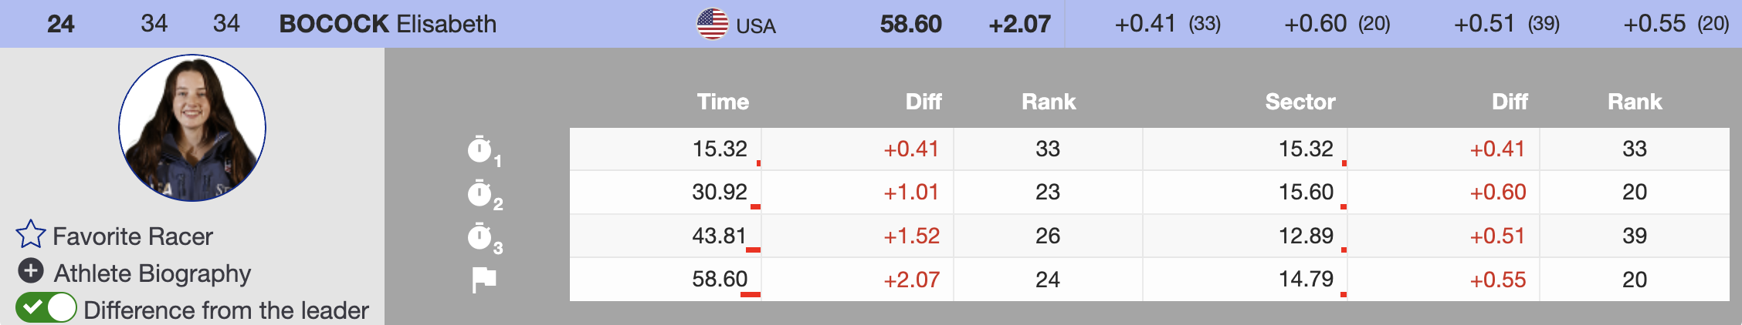This screenshot has height=325, width=1742.
Task: Click the total time 58.60 in header row
Action: (x=910, y=24)
